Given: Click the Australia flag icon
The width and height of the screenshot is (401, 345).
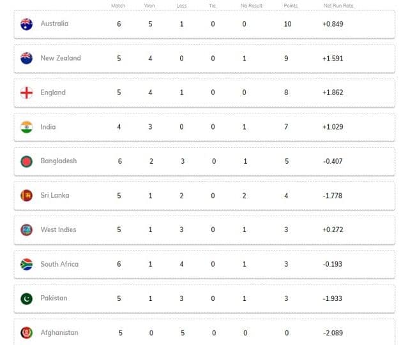Looking at the screenshot, I should pyautogui.click(x=26, y=24).
